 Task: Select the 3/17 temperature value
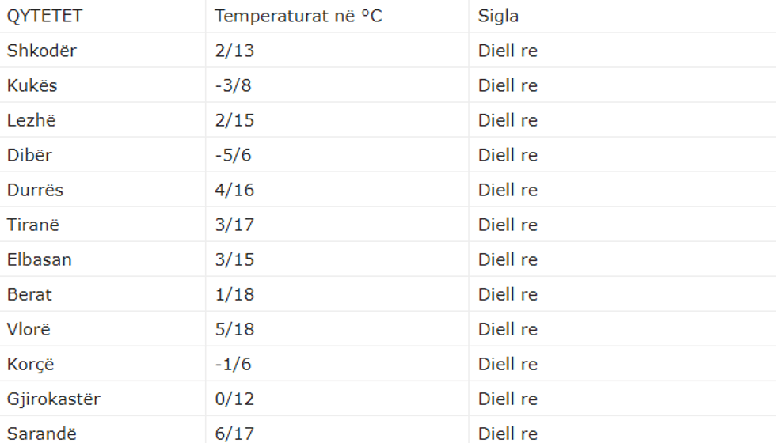[x=234, y=225]
